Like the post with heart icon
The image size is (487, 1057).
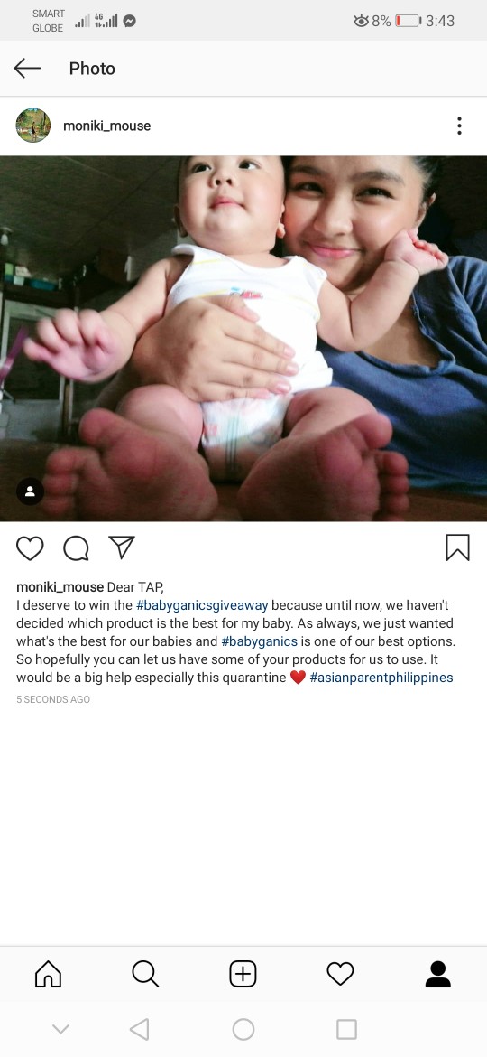[30, 548]
